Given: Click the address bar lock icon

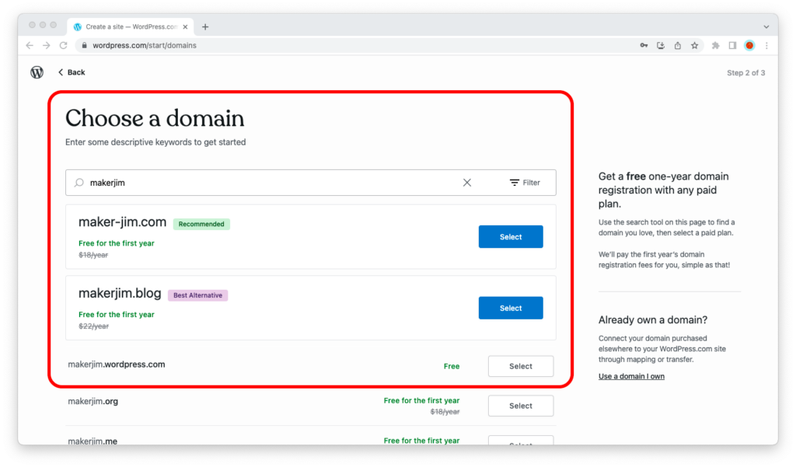Looking at the screenshot, I should 84,46.
